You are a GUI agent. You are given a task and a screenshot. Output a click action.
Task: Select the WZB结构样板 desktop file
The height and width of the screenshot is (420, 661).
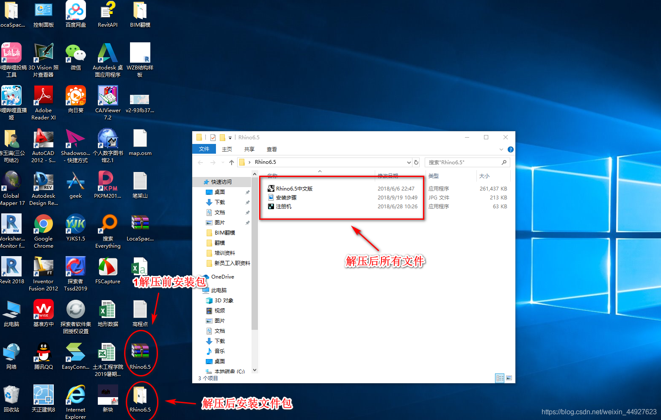tap(140, 60)
